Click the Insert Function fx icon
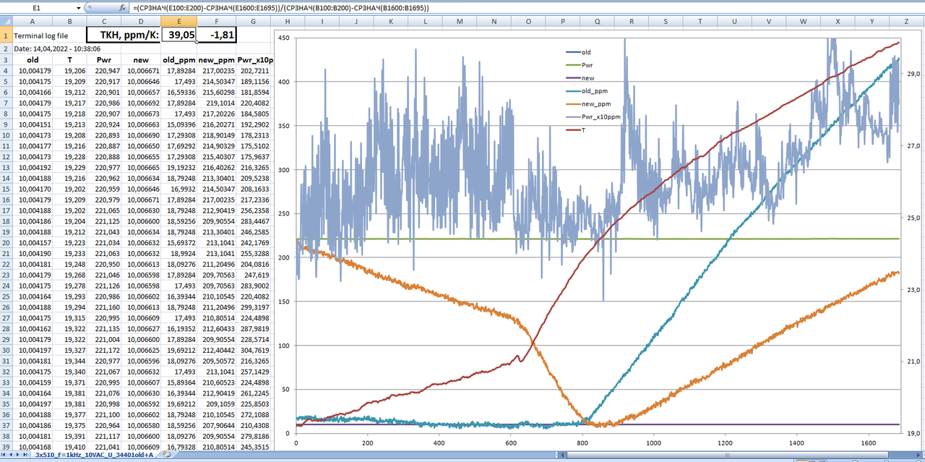Viewport: 925px width, 462px height. pyautogui.click(x=123, y=7)
